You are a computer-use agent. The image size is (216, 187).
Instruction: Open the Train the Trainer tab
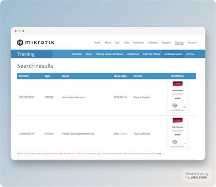pyautogui.click(x=151, y=54)
